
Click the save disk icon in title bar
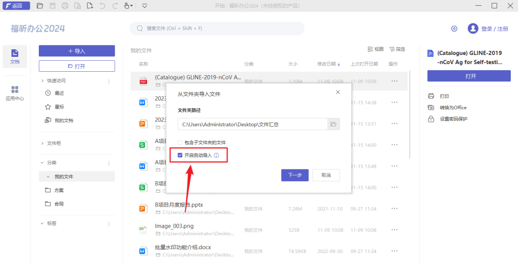click(x=53, y=6)
